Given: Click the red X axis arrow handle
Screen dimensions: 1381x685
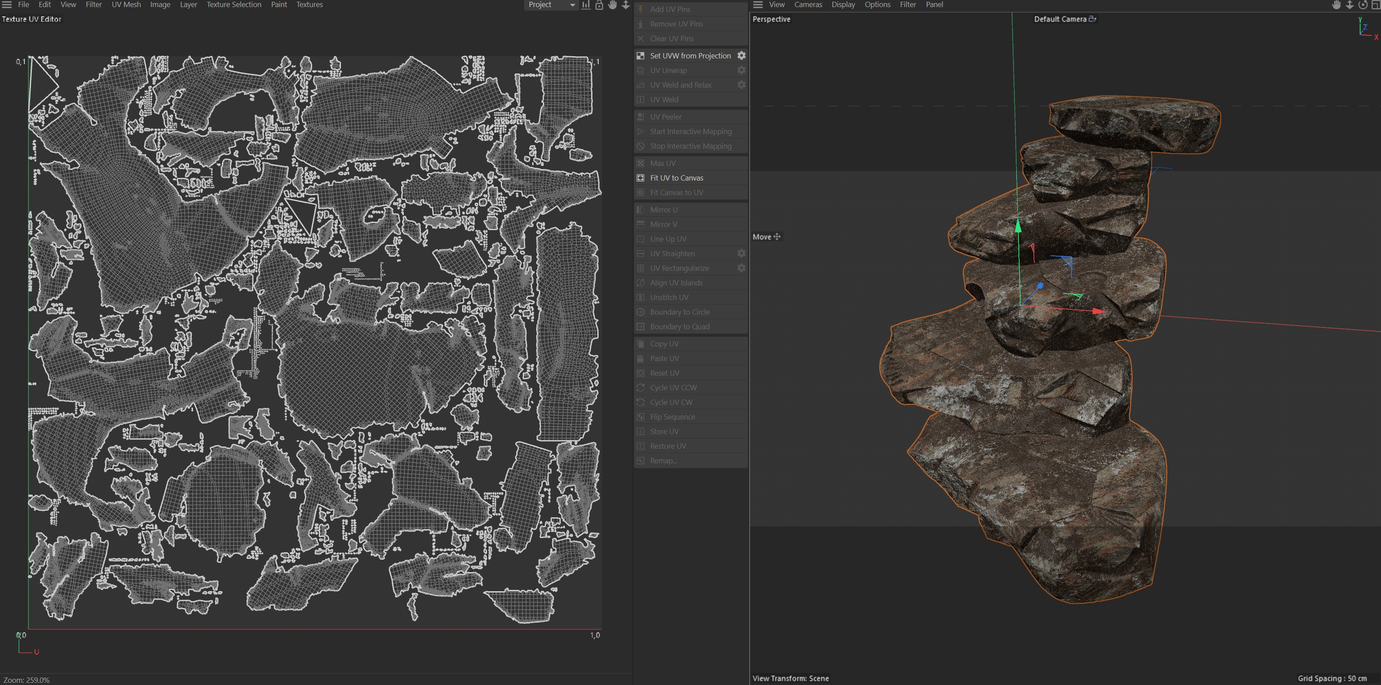Looking at the screenshot, I should (1098, 311).
